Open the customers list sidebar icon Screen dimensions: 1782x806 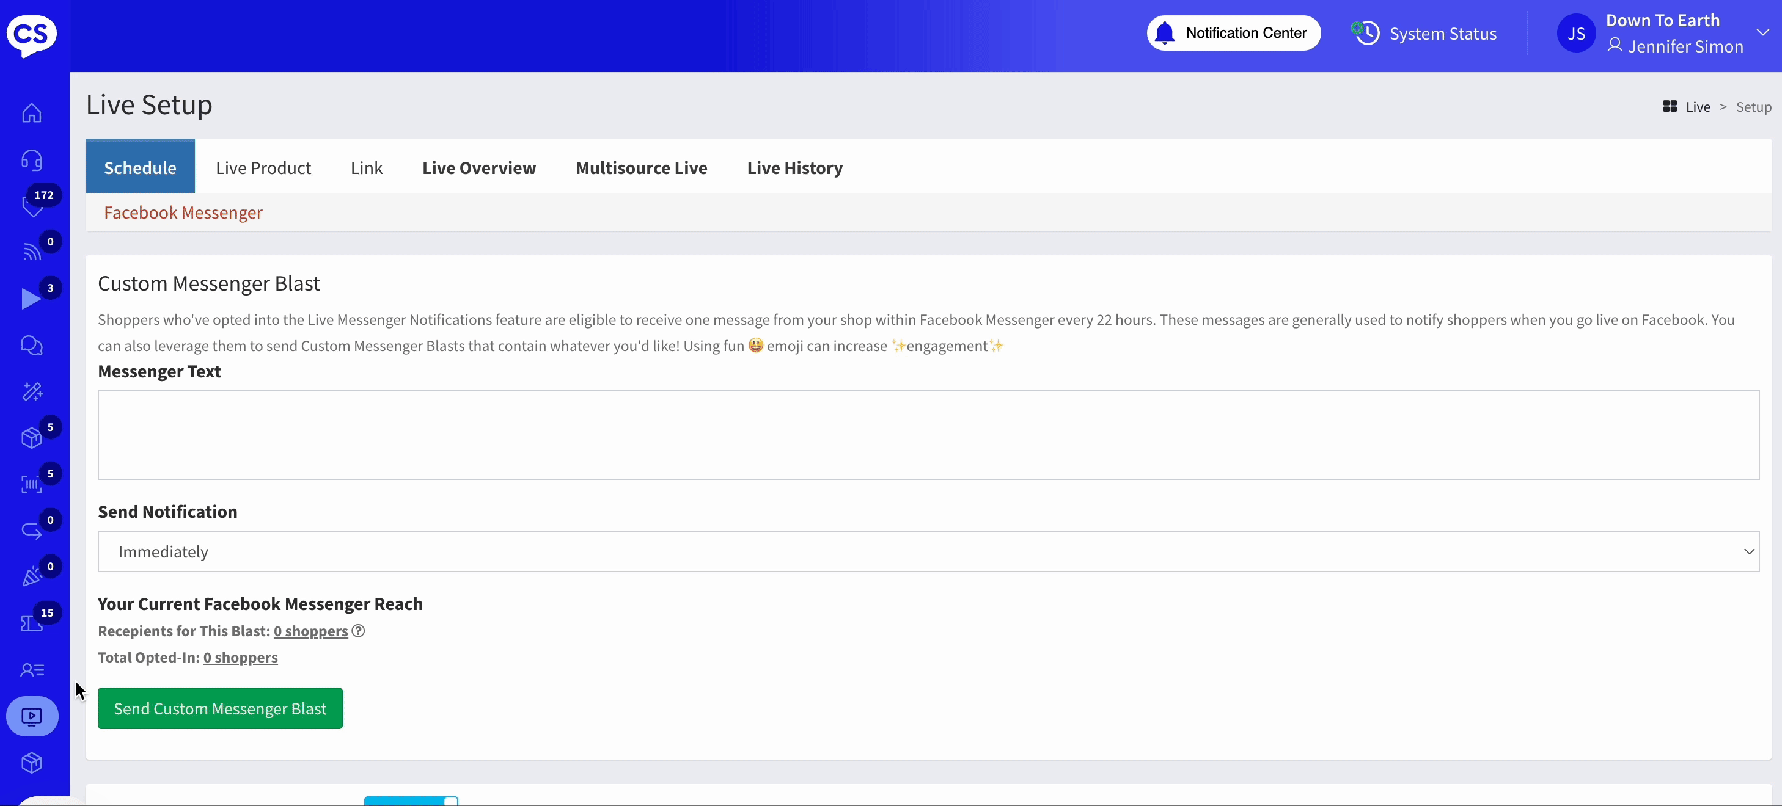pyautogui.click(x=32, y=669)
